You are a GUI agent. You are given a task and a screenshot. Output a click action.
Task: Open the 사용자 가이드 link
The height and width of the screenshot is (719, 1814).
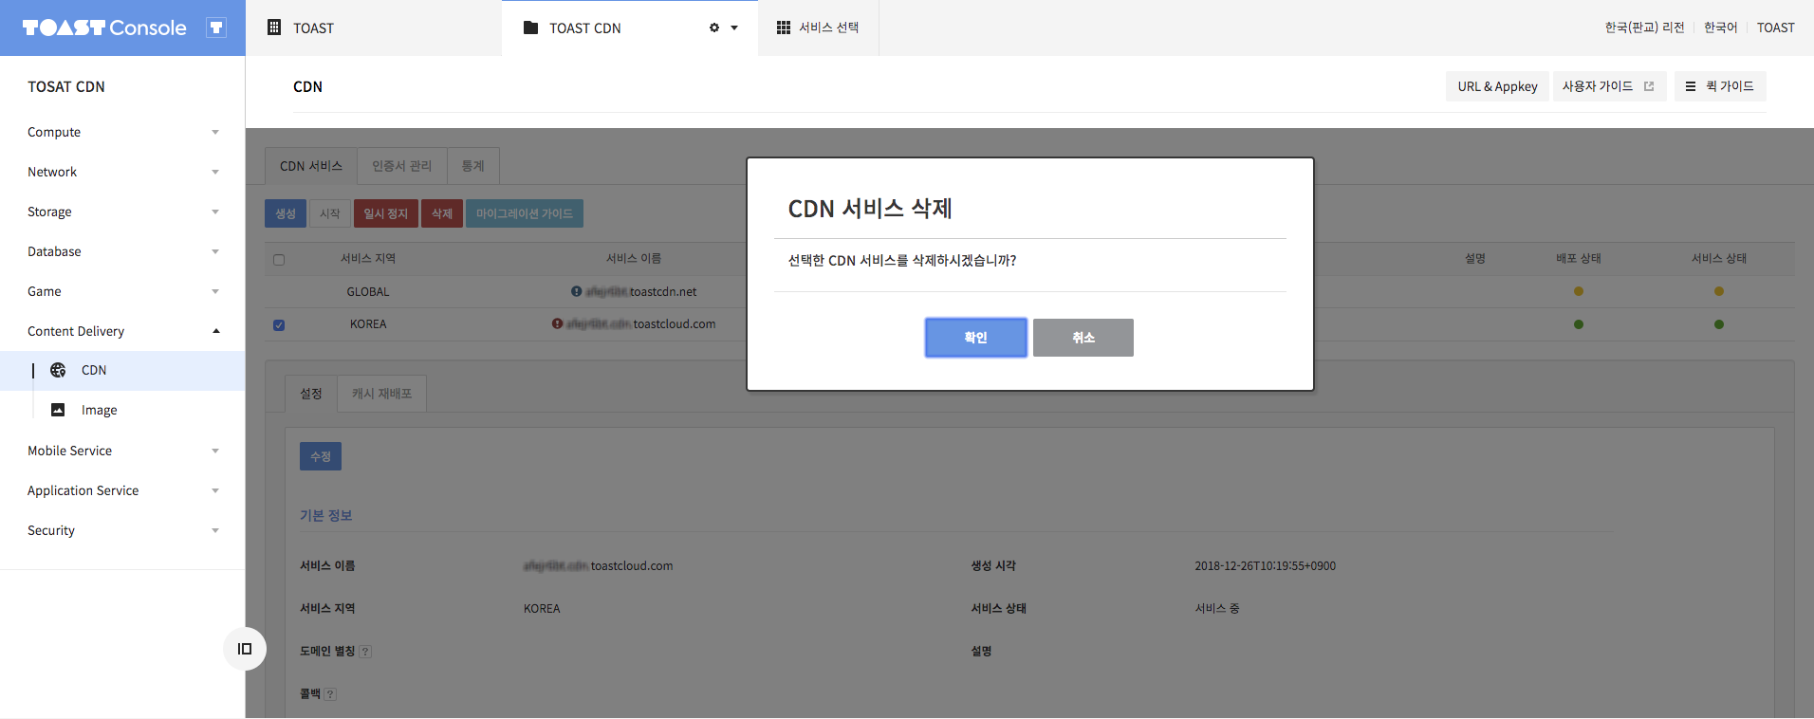(1609, 86)
